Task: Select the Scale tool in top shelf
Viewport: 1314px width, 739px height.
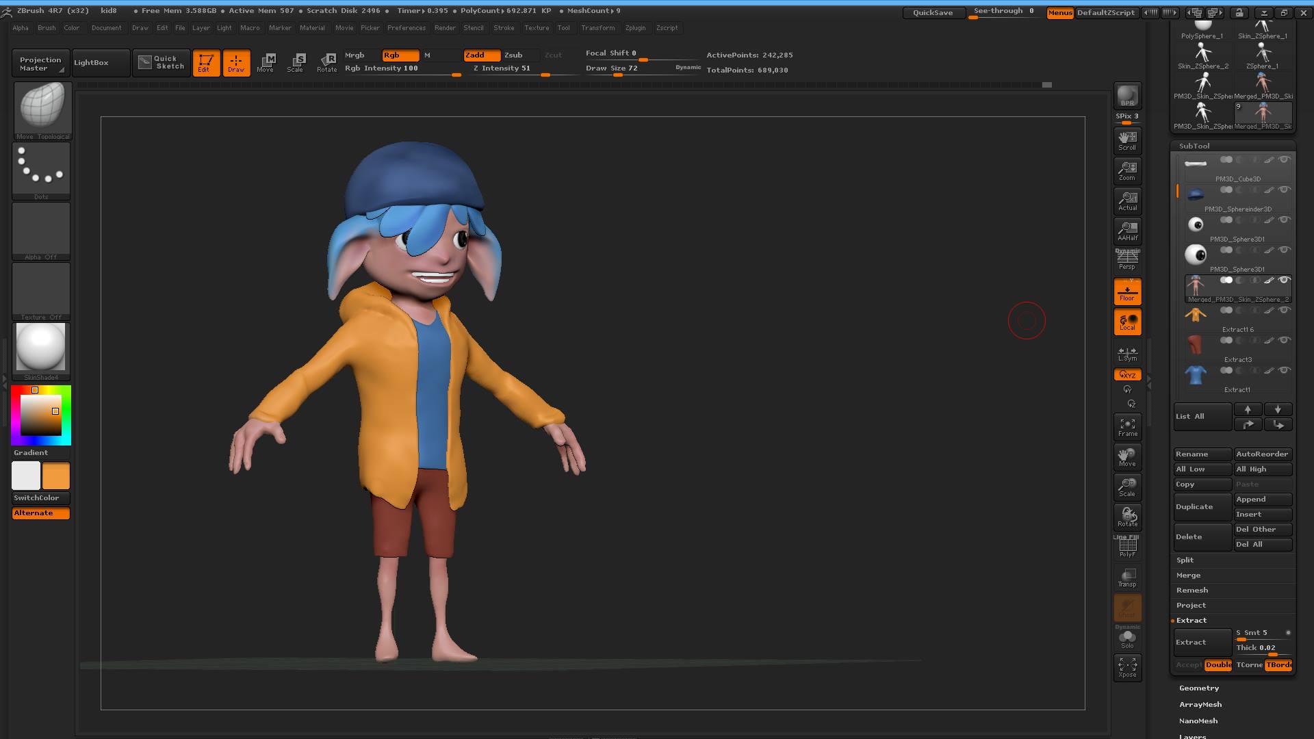Action: [296, 63]
